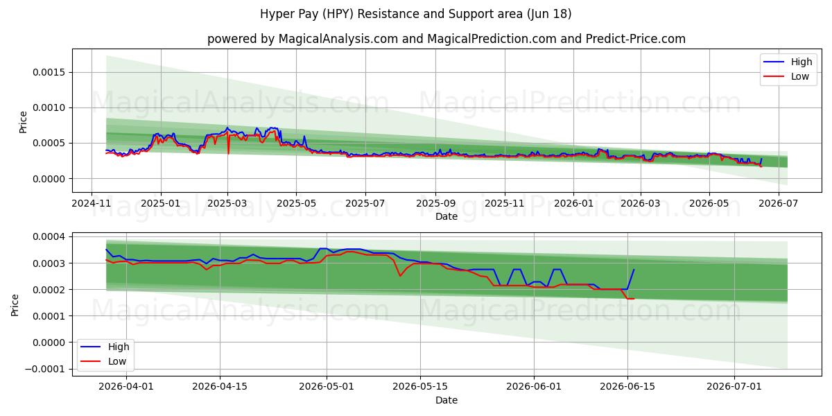Click the top chart x-axis label '2025-03'
Viewport: 832px width, 416px height.
click(x=227, y=204)
